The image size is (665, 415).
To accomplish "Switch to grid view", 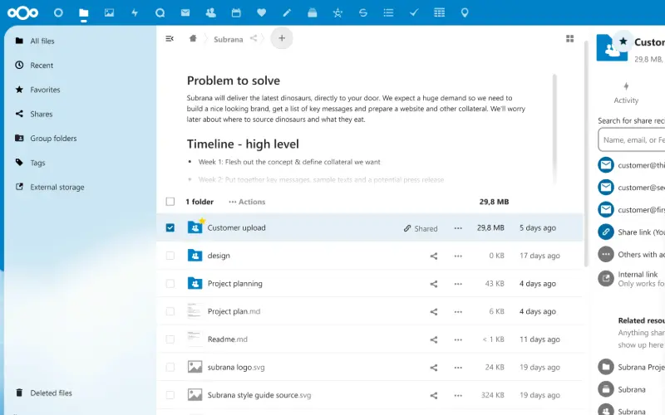I will click(x=570, y=38).
